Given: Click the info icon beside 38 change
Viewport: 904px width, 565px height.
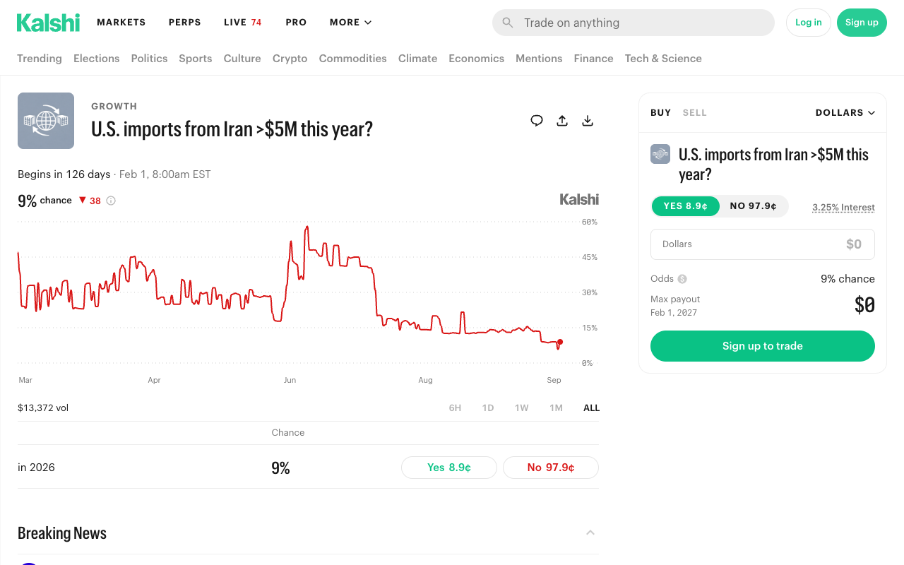Looking at the screenshot, I should (111, 201).
